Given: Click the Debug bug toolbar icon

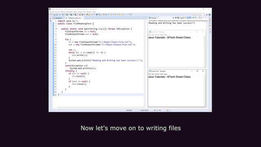Looking at the screenshot, I should 63,15.
